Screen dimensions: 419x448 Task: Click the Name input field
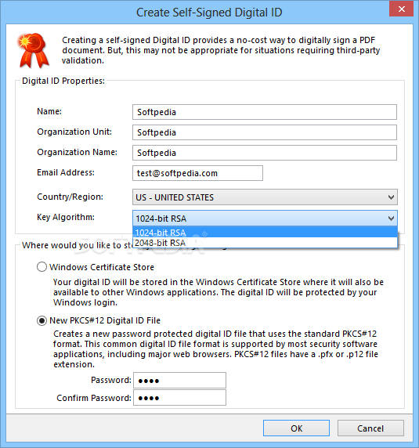pos(265,112)
